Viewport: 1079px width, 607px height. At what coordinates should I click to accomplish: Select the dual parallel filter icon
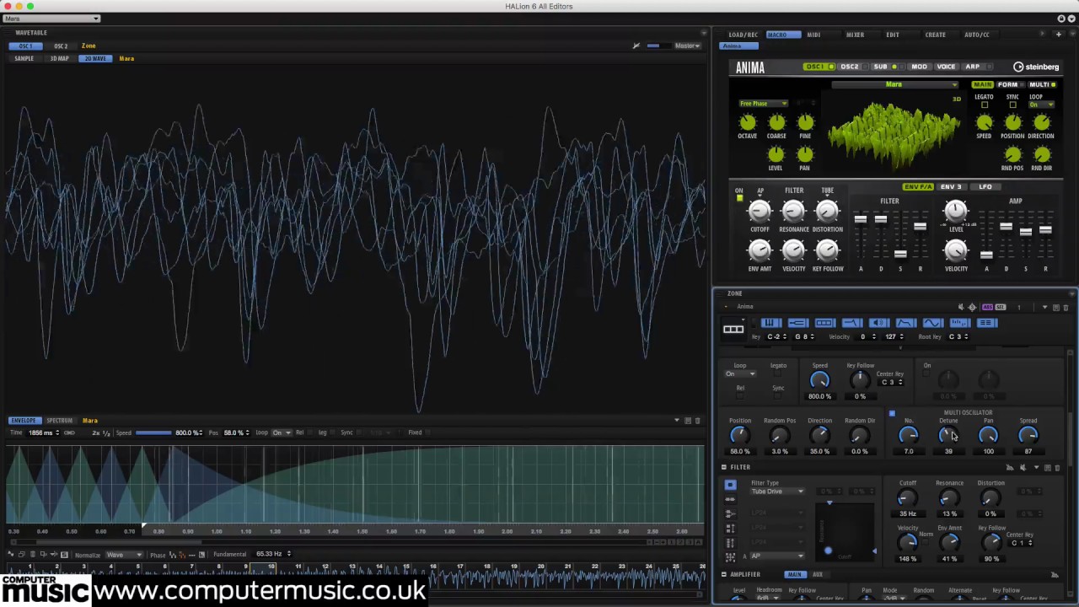coord(730,513)
